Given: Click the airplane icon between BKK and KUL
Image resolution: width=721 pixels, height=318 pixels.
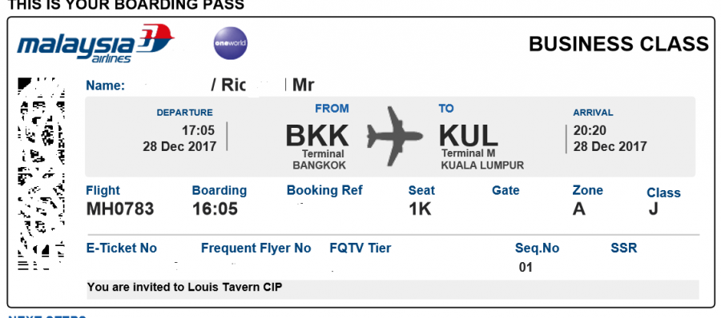Looking at the screenshot, I should click(x=394, y=137).
